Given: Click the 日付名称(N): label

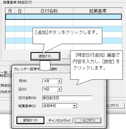Looking at the screenshot, I should pyautogui.click(x=28, y=98).
